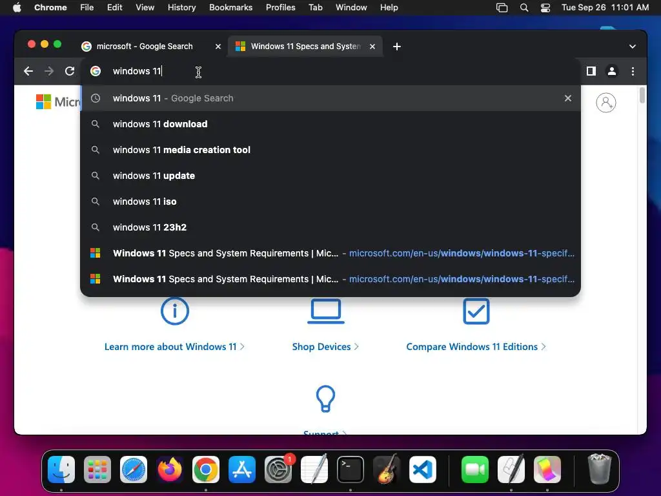Open Finder from the Dock
This screenshot has width=661, height=496.
pos(61,470)
